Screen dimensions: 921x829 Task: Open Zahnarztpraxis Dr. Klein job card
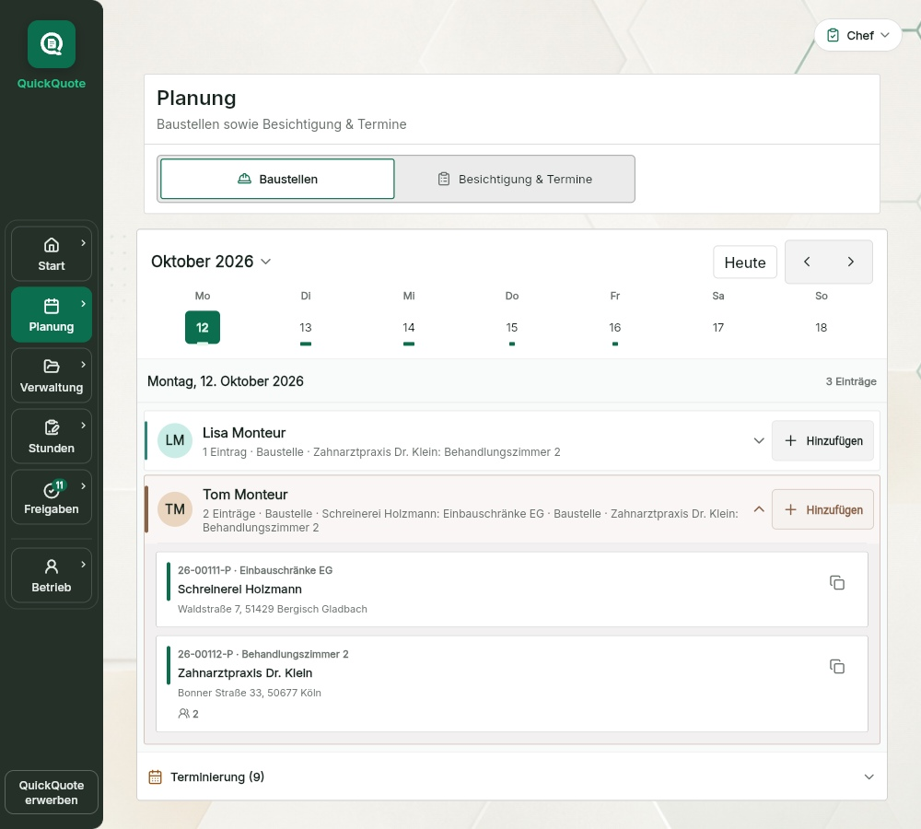(511, 683)
